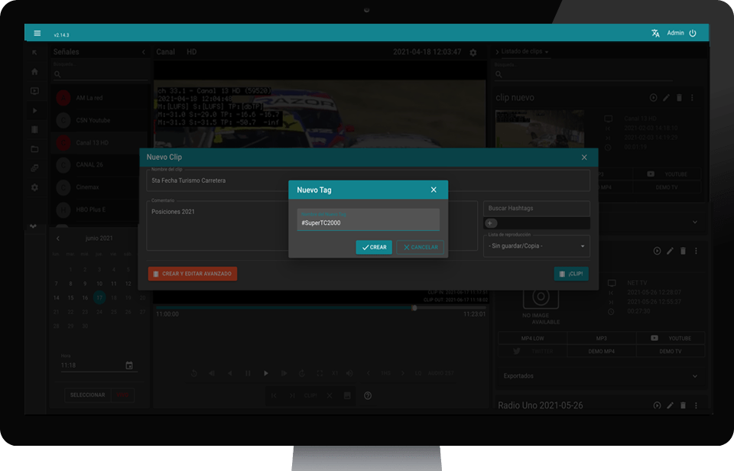Toggle the player volume icon
Image resolution: width=734 pixels, height=471 pixels.
pyautogui.click(x=349, y=373)
